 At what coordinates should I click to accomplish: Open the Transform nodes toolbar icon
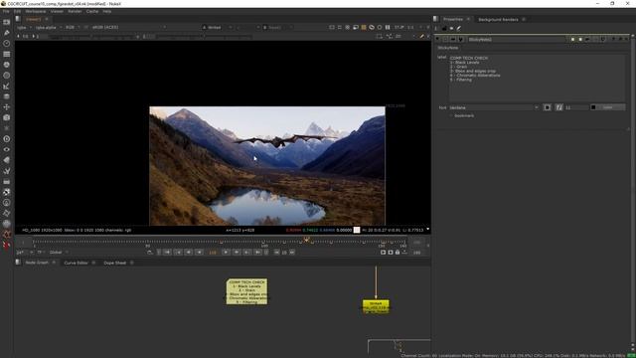(x=7, y=107)
